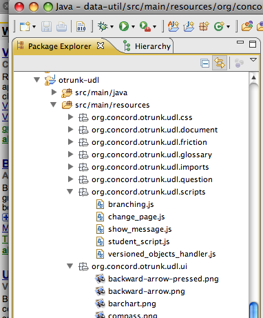
Task: Select change_page.js file
Action: click(x=136, y=217)
